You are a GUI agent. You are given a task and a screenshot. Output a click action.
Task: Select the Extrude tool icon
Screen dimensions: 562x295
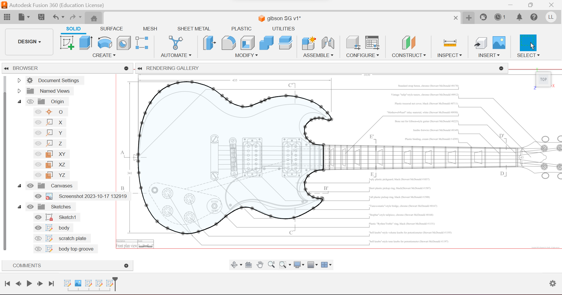tap(86, 43)
